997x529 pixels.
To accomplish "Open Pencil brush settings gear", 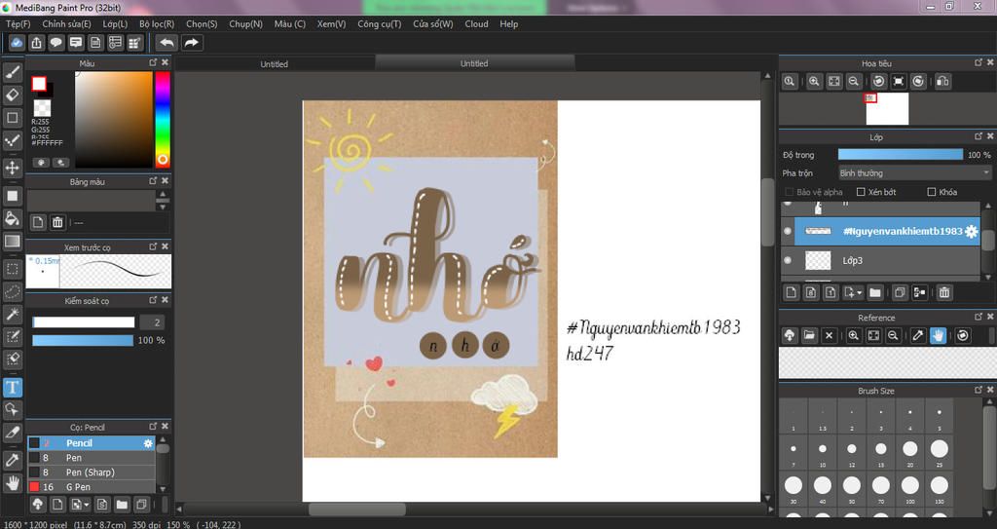I will coord(148,443).
